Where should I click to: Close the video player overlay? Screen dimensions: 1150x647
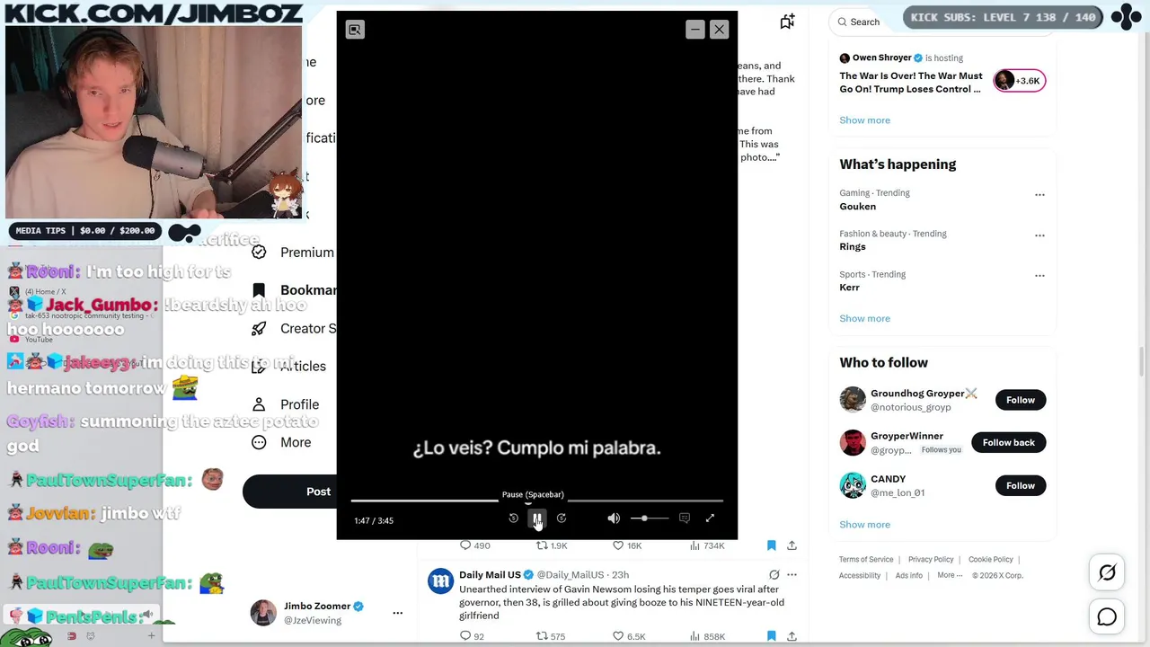[x=719, y=30]
